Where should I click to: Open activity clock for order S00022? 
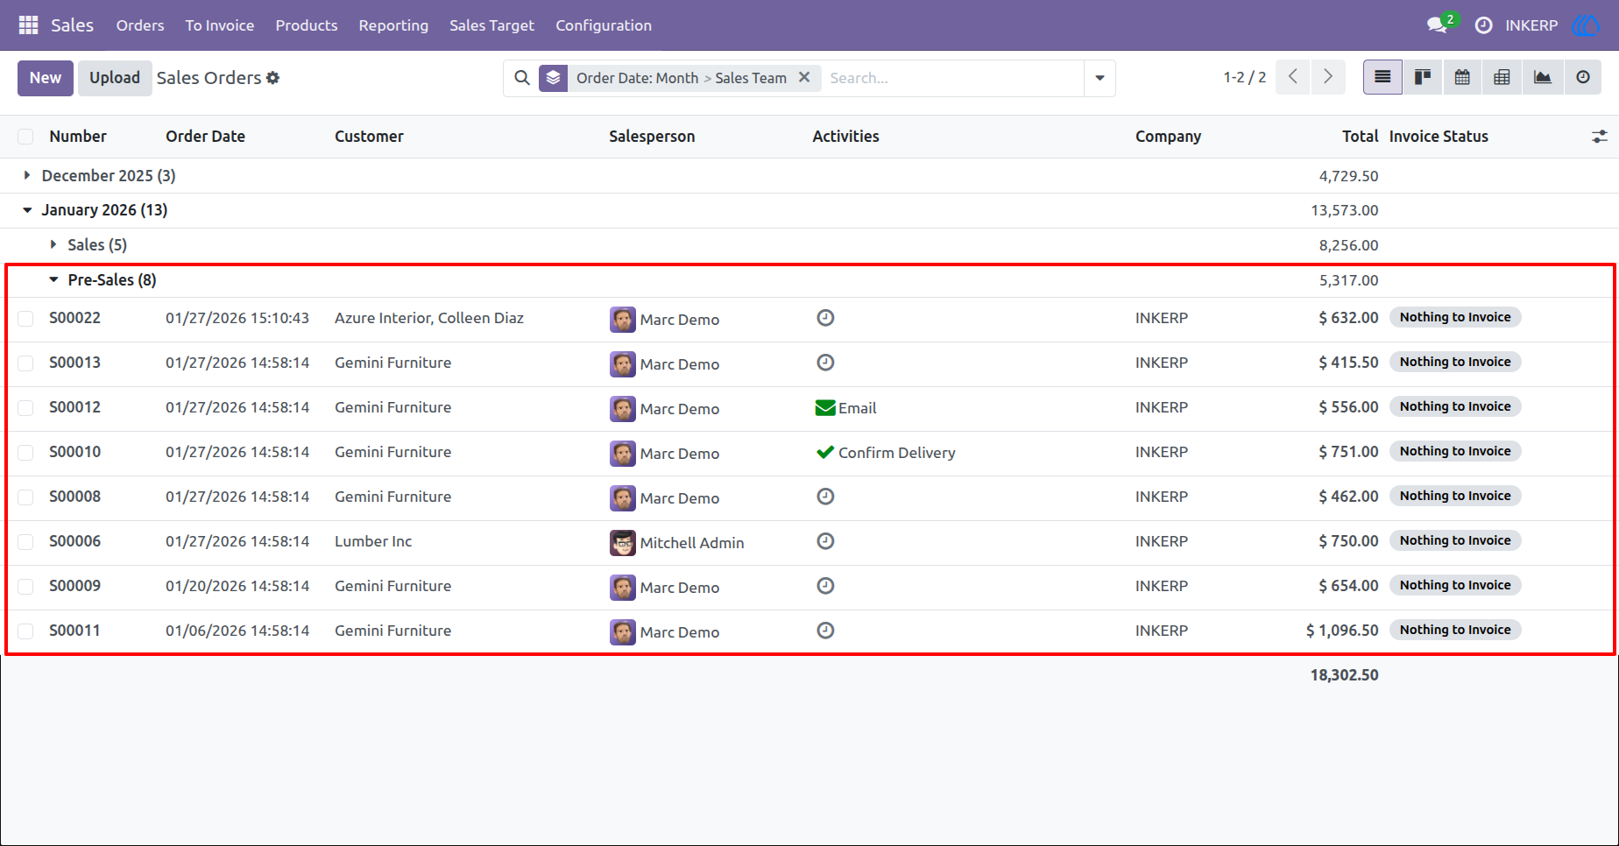pyautogui.click(x=825, y=318)
